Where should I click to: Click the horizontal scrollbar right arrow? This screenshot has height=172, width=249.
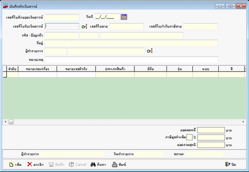[243, 122]
